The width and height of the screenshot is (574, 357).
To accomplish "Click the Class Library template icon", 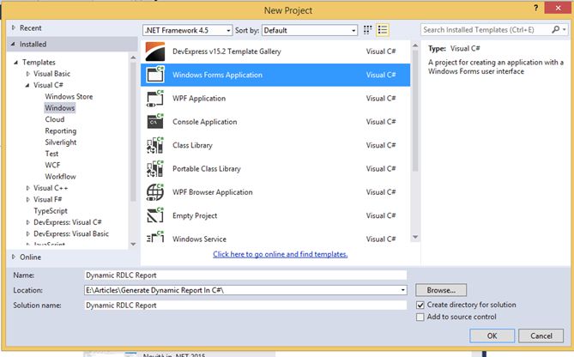I will point(155,145).
